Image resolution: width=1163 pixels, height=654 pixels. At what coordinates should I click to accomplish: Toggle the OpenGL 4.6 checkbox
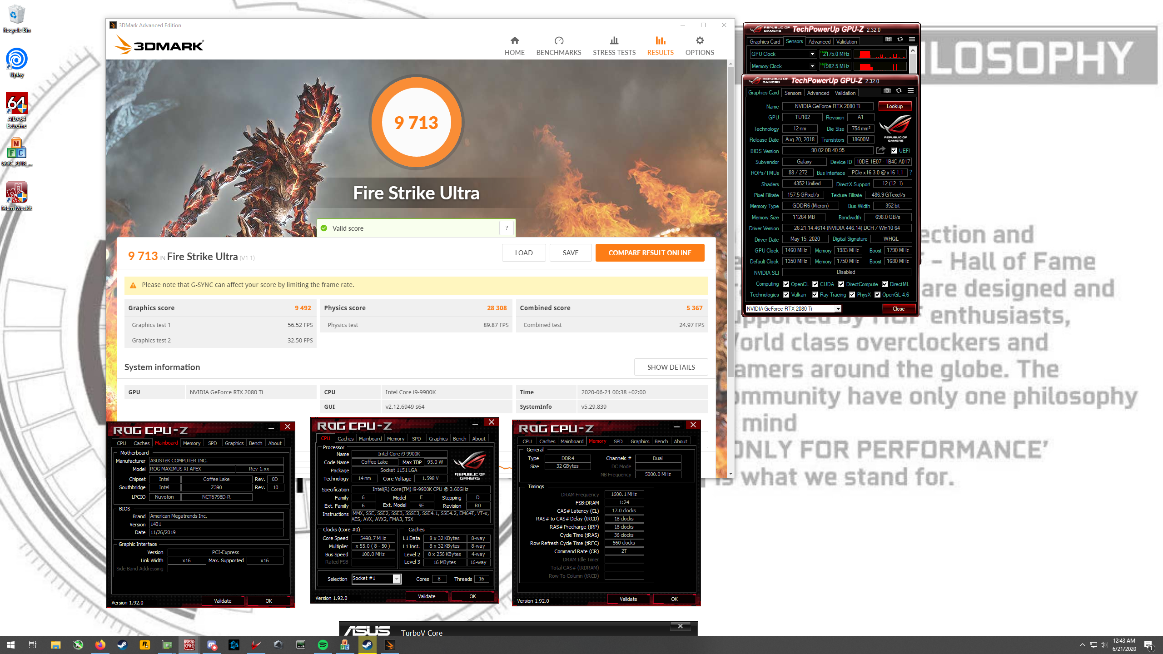tap(877, 295)
